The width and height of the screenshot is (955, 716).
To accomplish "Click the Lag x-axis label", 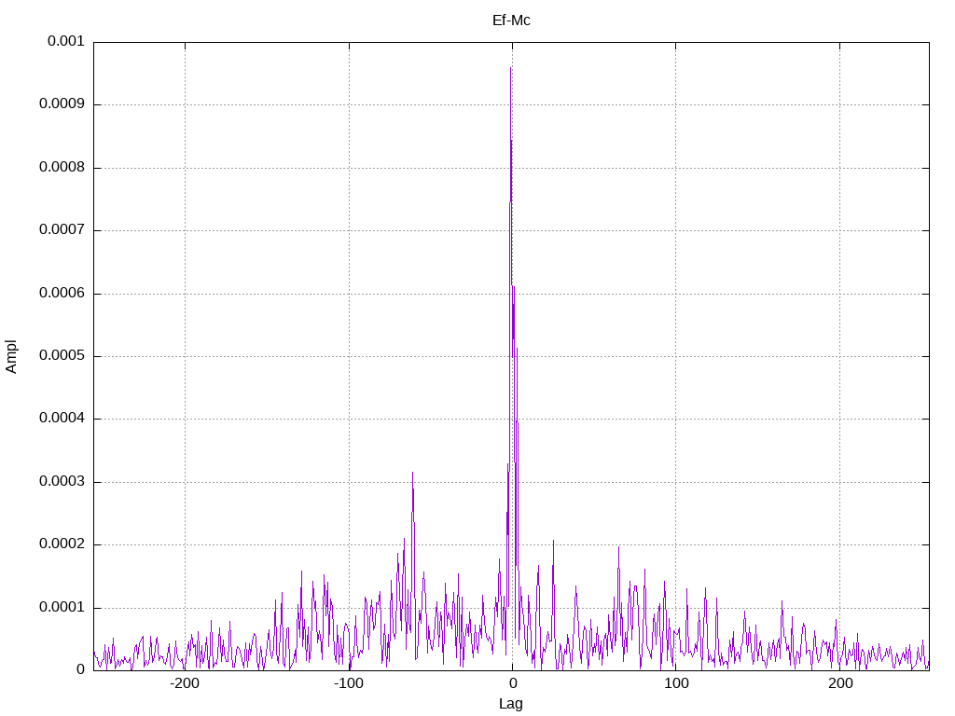I will (x=510, y=704).
